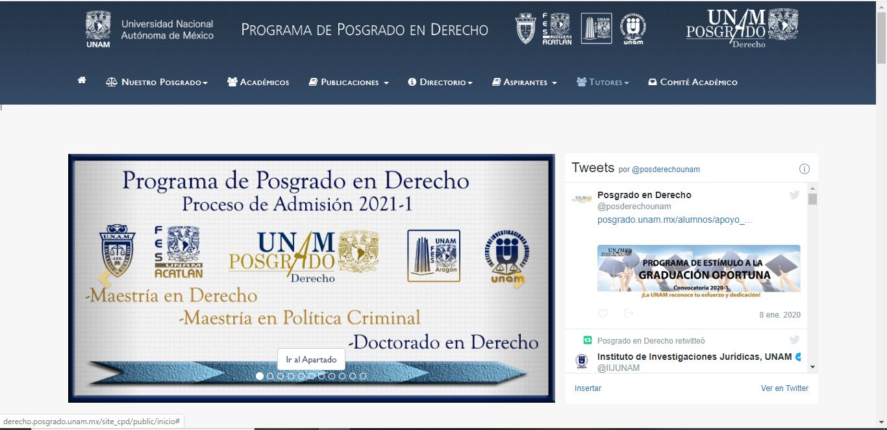
Task: Open Instituto de Investigaciones Jurídicas, UNAM profile
Action: click(695, 357)
